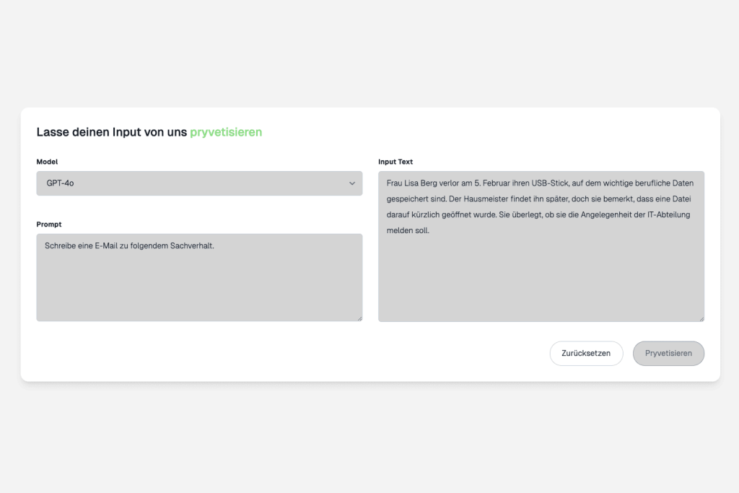This screenshot has height=493, width=739.
Task: Place the cursor in the Prompt text field
Action: click(199, 277)
